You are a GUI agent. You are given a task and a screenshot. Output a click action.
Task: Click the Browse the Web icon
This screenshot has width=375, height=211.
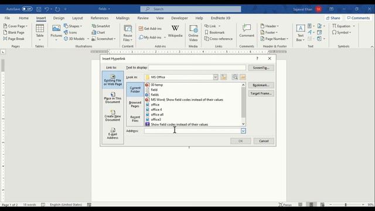click(x=235, y=77)
